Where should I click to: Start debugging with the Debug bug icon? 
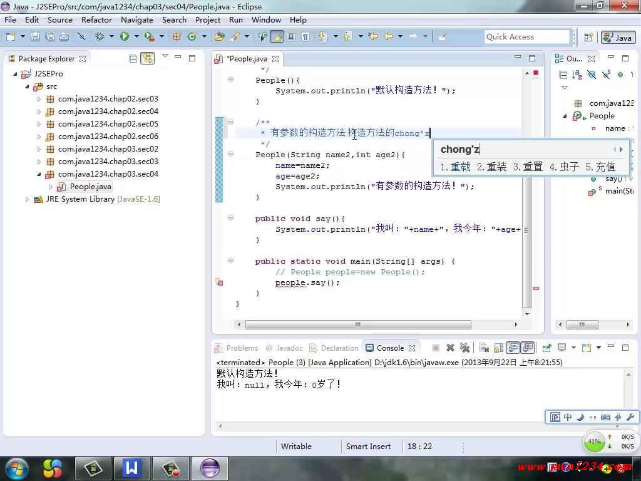100,37
